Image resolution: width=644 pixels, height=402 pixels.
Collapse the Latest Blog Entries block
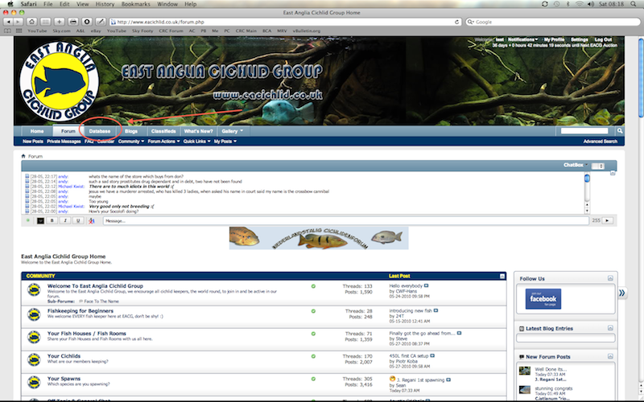[610, 328]
